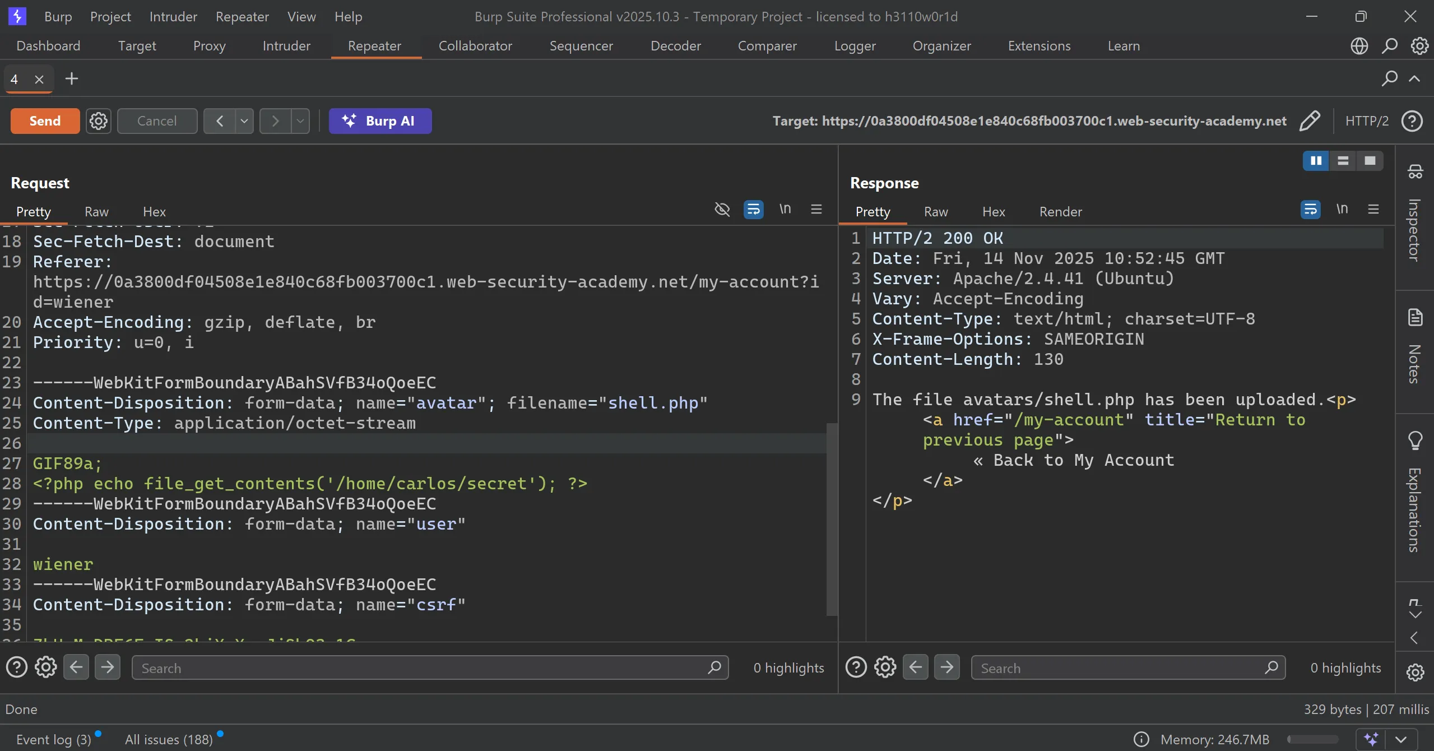1434x751 pixels.
Task: Open the Event log link
Action: point(53,739)
